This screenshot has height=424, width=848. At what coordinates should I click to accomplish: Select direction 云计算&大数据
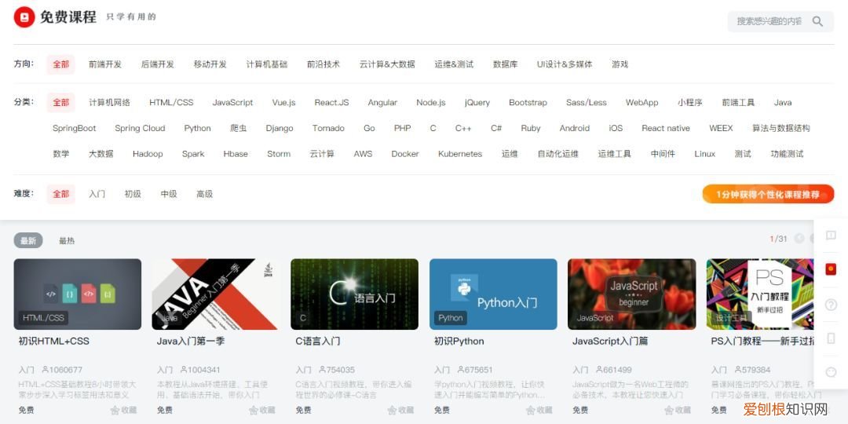click(x=387, y=64)
